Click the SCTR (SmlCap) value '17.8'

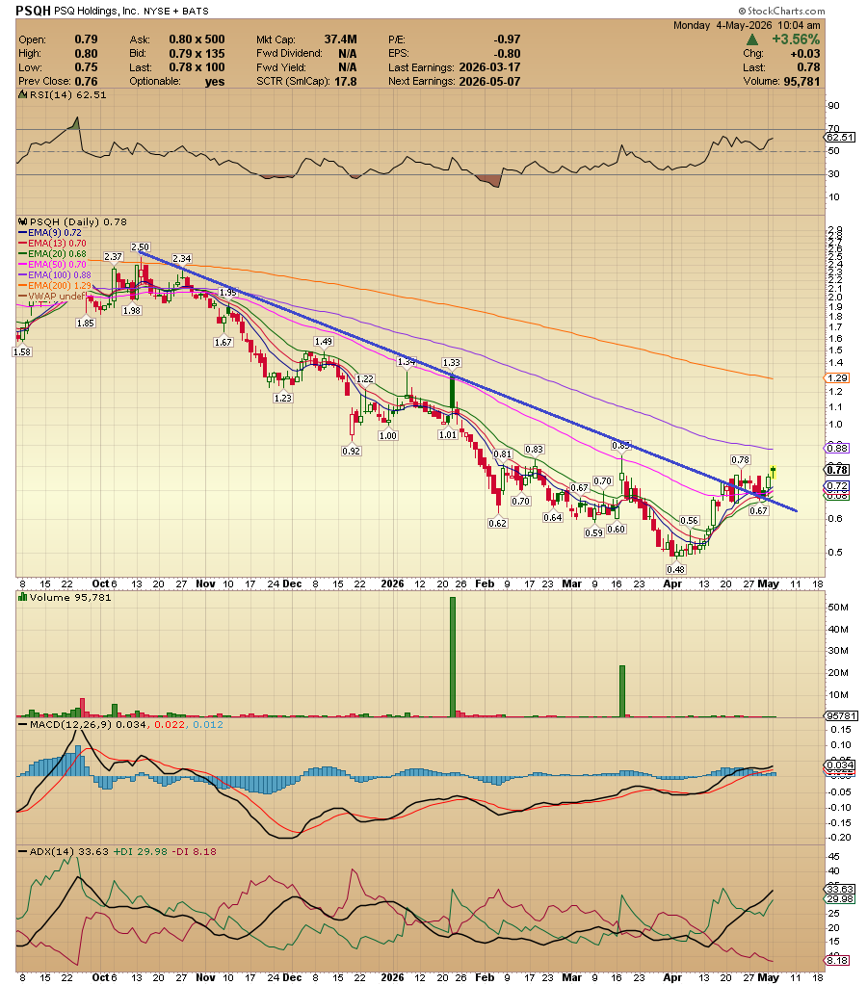(345, 81)
